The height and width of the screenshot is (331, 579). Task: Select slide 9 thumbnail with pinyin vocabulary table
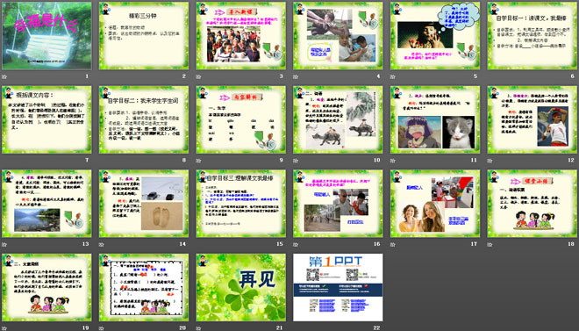coord(240,119)
